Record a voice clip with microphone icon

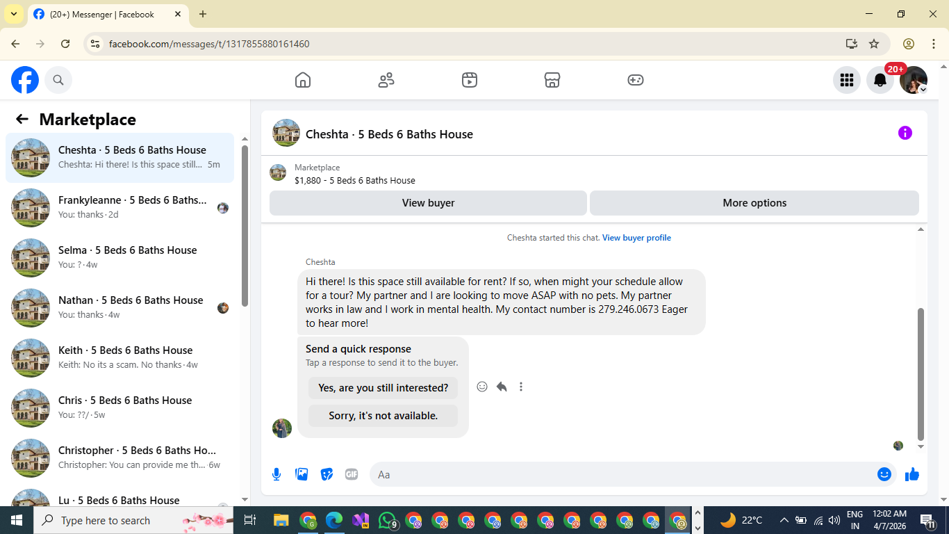277,474
